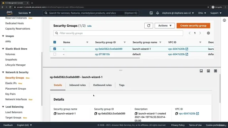Open the English (US) language dropdown
This screenshot has height=128, width=228.
(24, 125)
